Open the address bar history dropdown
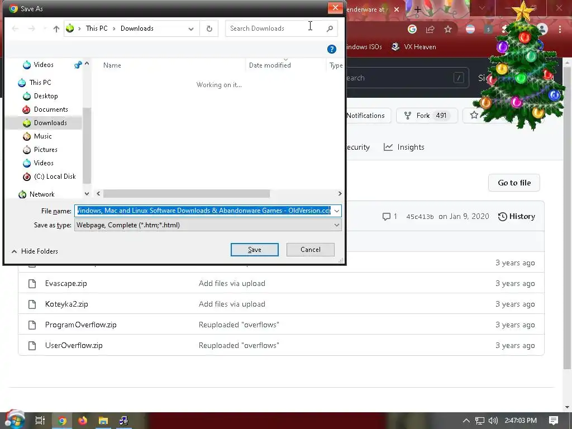Viewport: 572px width, 429px height. pyautogui.click(x=191, y=29)
